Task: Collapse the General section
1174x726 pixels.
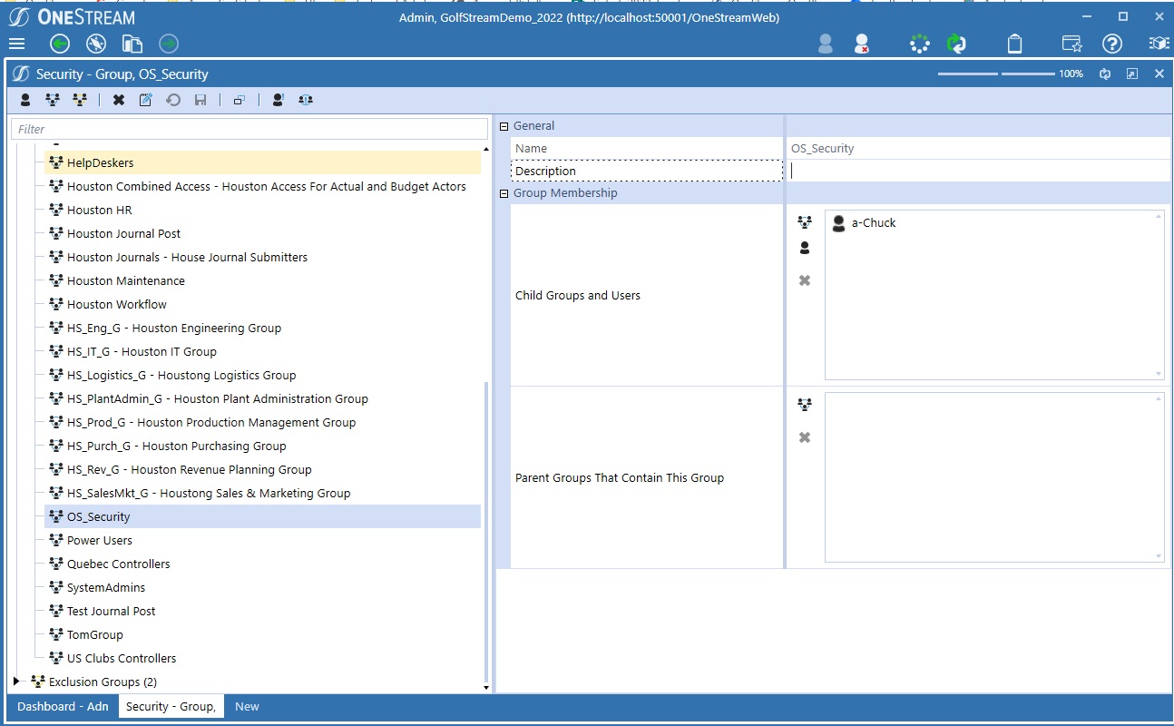Action: [504, 126]
